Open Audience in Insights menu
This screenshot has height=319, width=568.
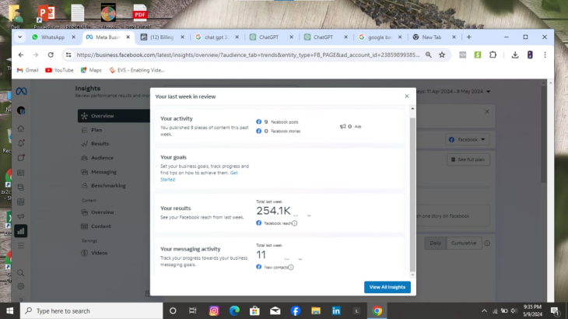point(102,158)
